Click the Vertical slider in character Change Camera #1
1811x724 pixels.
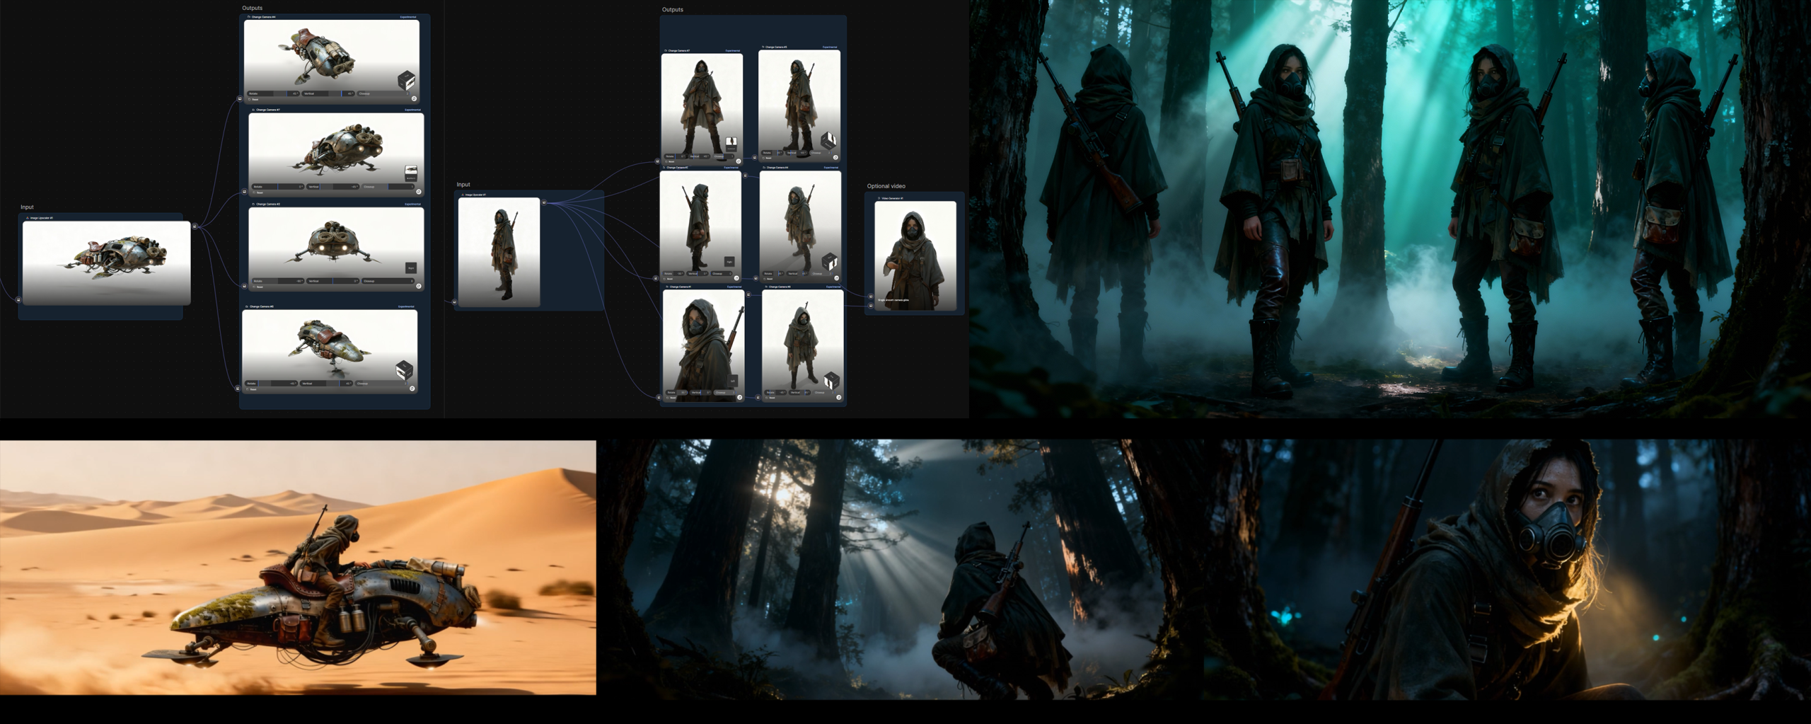(700, 392)
